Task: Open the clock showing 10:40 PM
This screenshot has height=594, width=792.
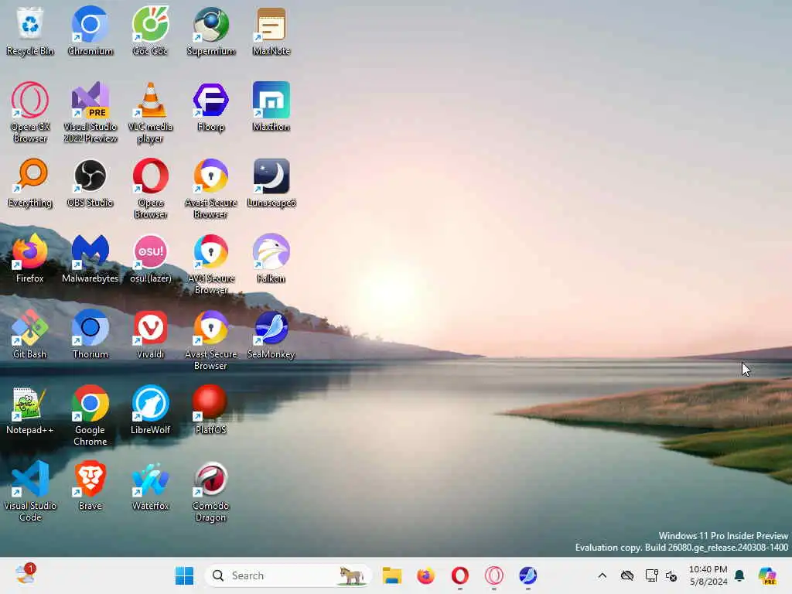Action: (708, 575)
